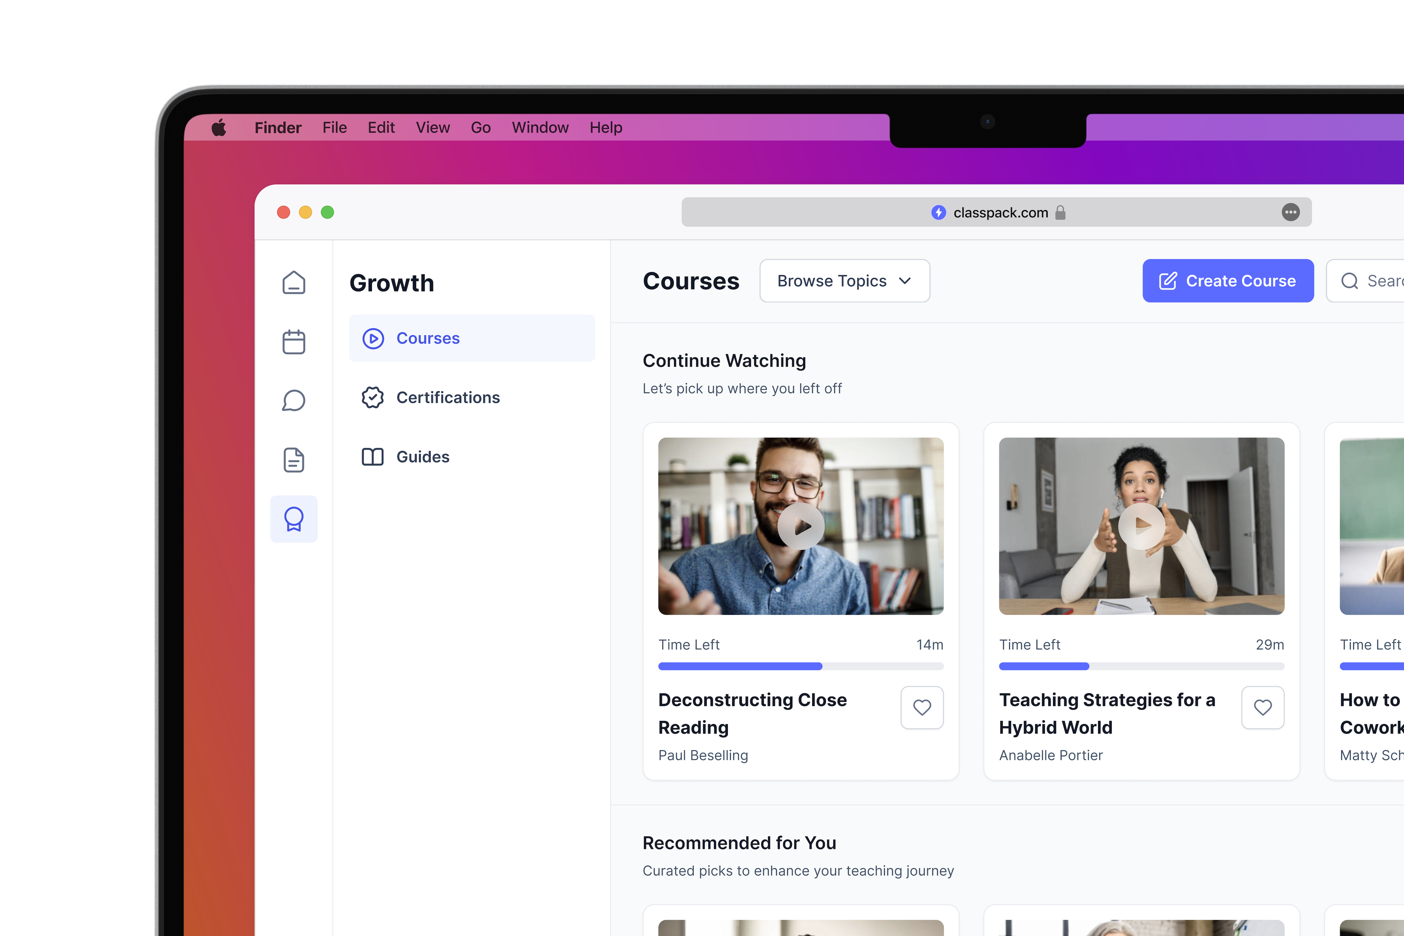Click progress bar of 29m course

pos(1141,666)
